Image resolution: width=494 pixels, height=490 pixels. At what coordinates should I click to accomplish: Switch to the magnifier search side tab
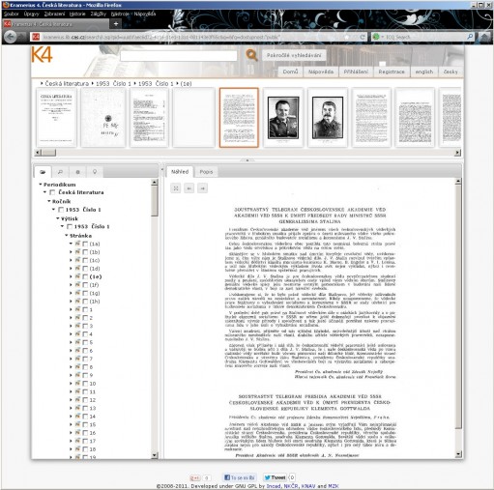[60, 172]
